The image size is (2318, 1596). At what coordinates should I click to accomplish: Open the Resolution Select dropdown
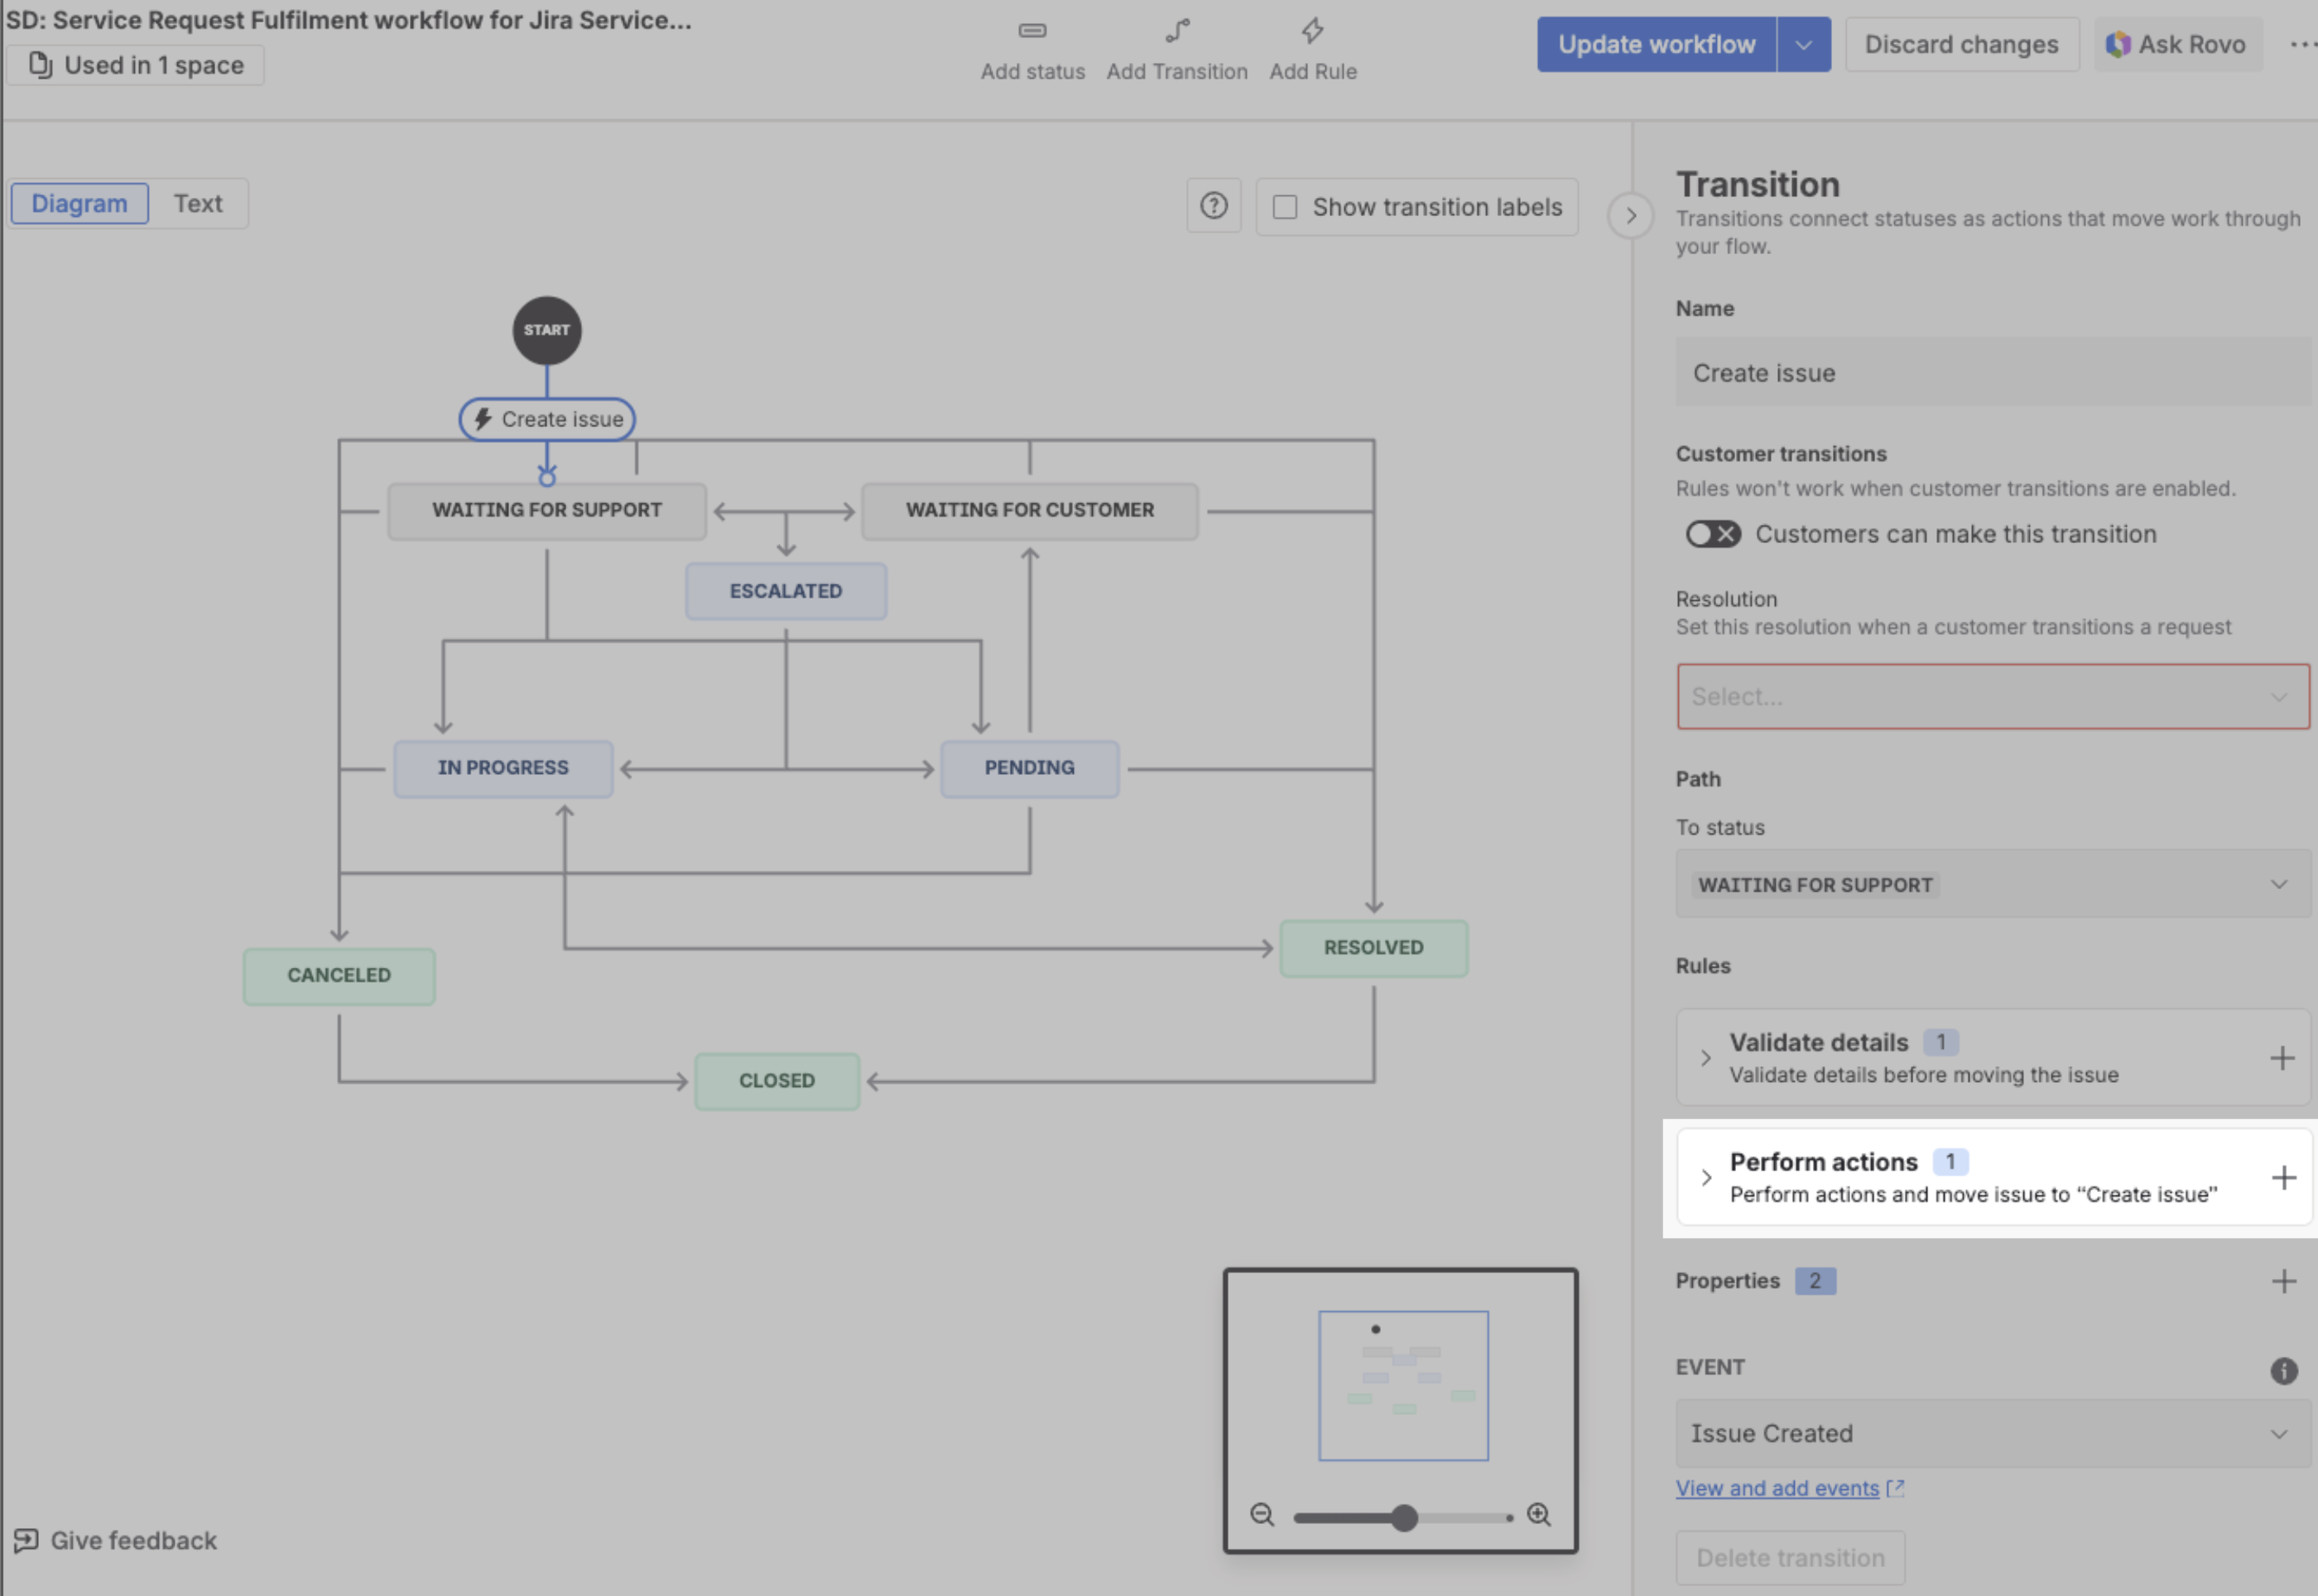[x=1993, y=696]
